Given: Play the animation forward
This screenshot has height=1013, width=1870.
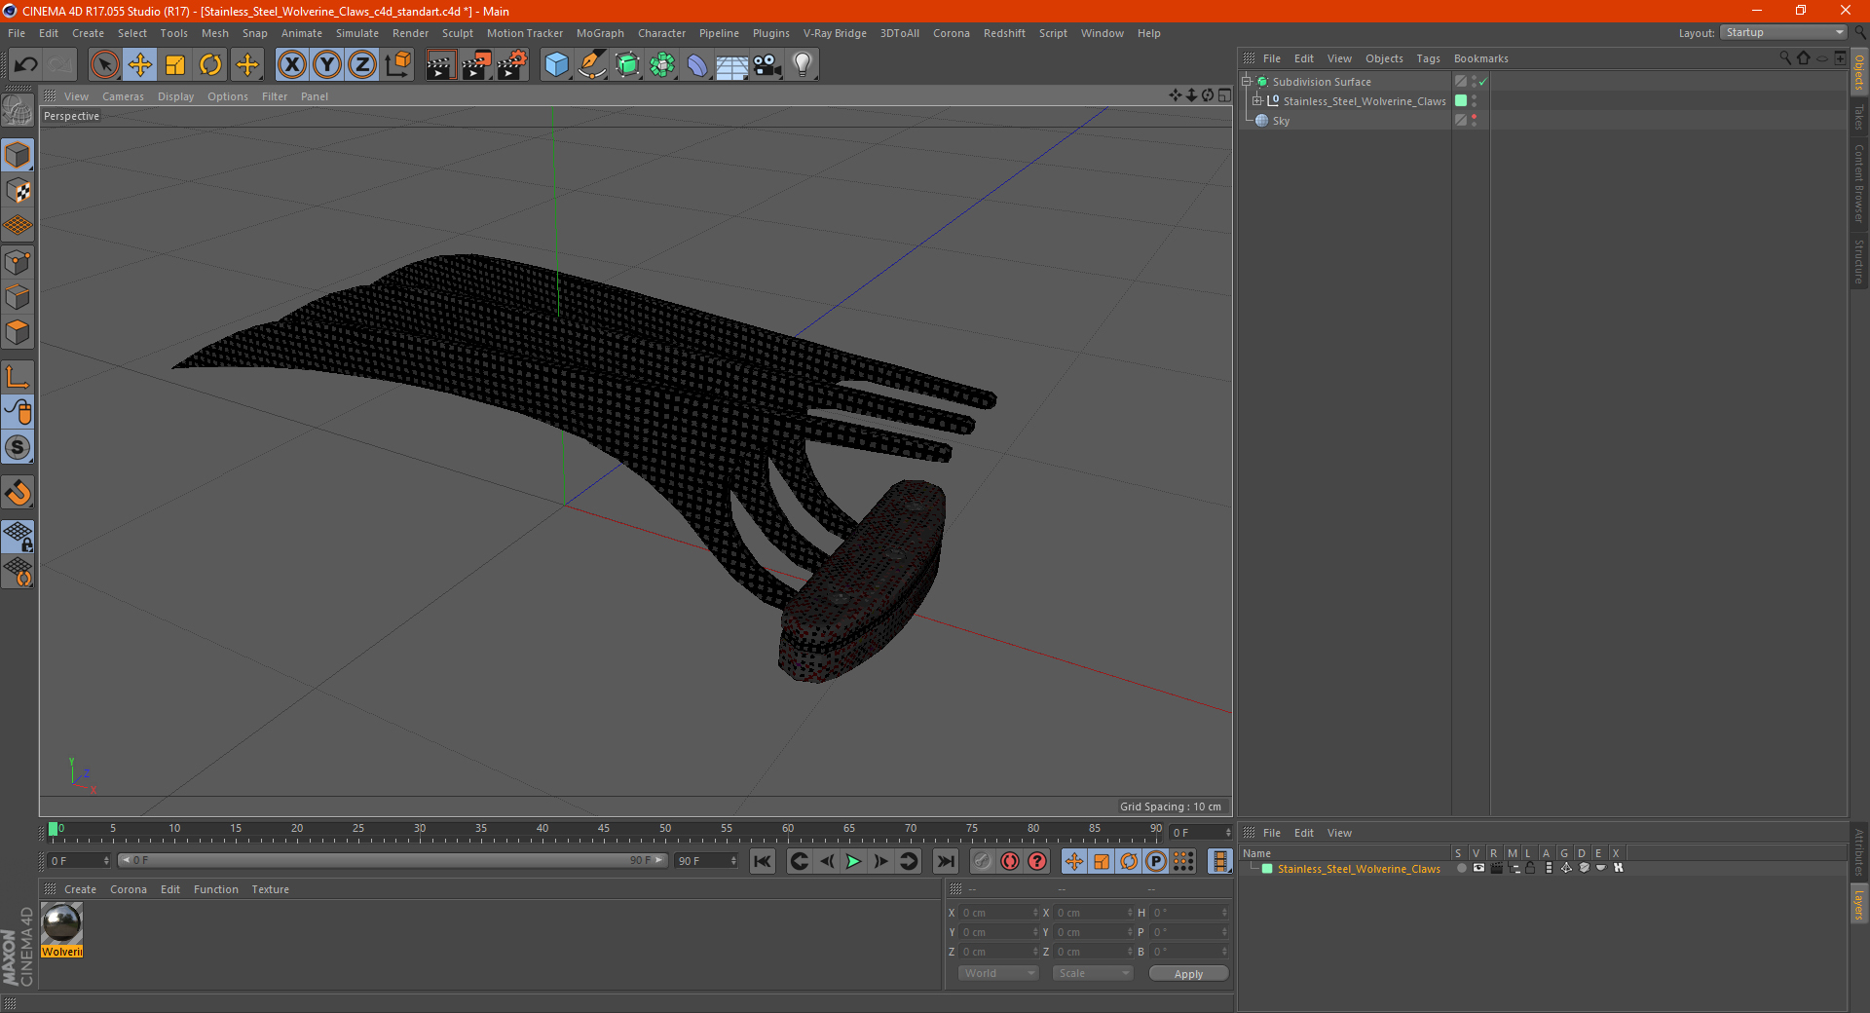Looking at the screenshot, I should (x=853, y=861).
